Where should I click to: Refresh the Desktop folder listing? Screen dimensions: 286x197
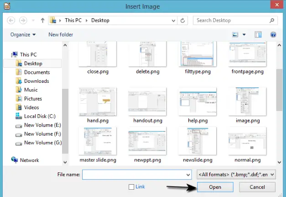point(182,20)
